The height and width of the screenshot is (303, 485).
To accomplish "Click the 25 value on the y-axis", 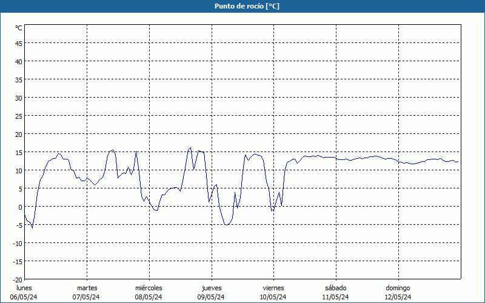I will 19,116.
